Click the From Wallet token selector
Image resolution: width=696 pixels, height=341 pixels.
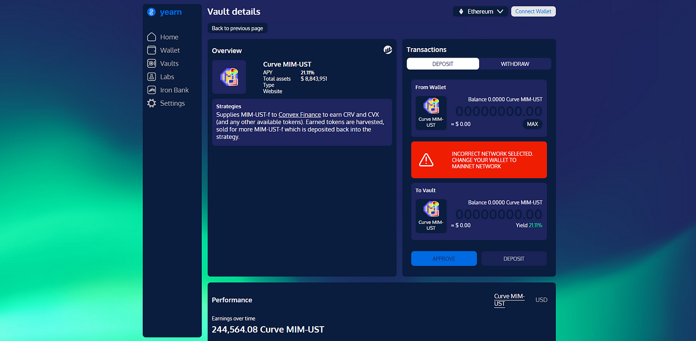(x=431, y=113)
